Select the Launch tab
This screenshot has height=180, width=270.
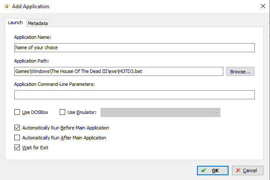pos(15,22)
